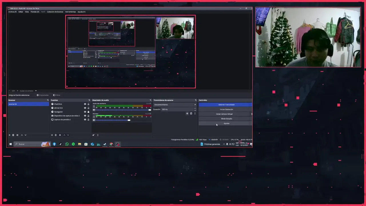Hide Dispositivo de captura de vídeo 2
Viewport: 366px width, 206px height.
pyautogui.click(x=85, y=116)
